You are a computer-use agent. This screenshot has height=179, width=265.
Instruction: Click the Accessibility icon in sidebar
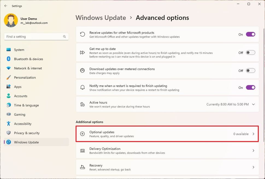[x=9, y=124]
